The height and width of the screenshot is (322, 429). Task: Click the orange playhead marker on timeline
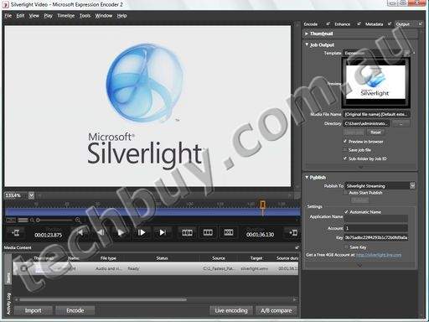pos(262,205)
